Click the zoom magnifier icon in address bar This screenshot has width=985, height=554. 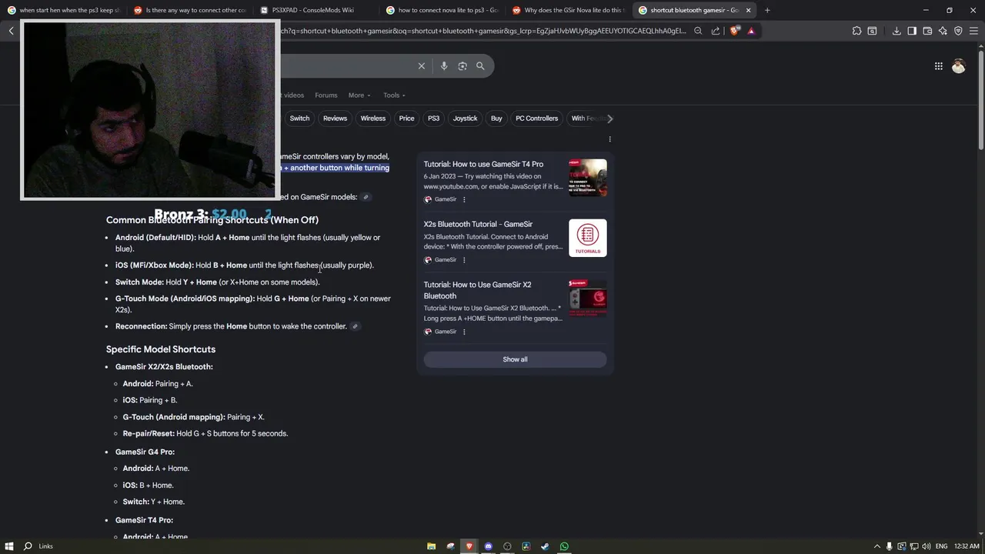click(x=698, y=31)
